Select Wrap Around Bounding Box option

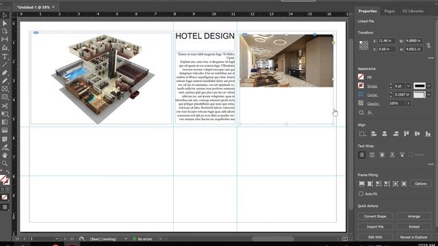372,154
